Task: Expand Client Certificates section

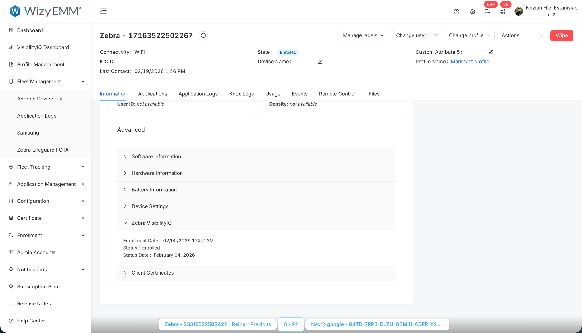Action: tap(153, 273)
